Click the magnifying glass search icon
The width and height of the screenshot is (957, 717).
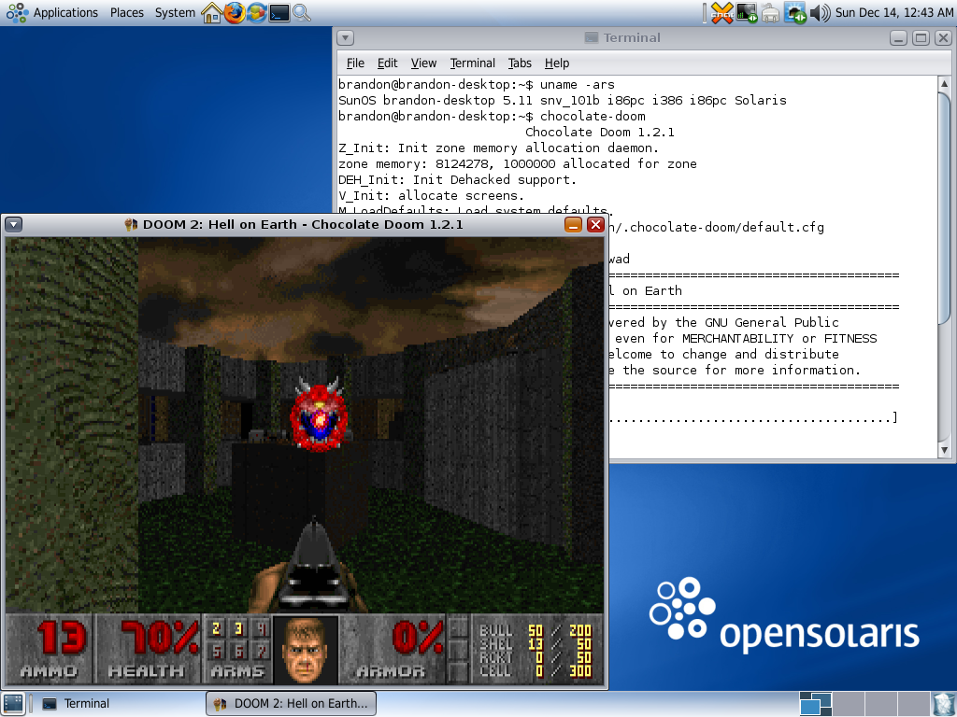[301, 13]
